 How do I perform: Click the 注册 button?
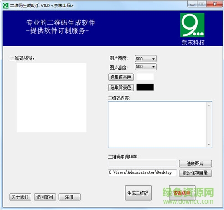pyautogui.click(x=69, y=197)
